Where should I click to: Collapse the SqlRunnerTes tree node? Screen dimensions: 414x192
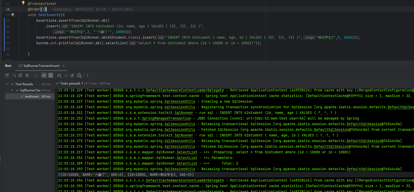[12, 90]
